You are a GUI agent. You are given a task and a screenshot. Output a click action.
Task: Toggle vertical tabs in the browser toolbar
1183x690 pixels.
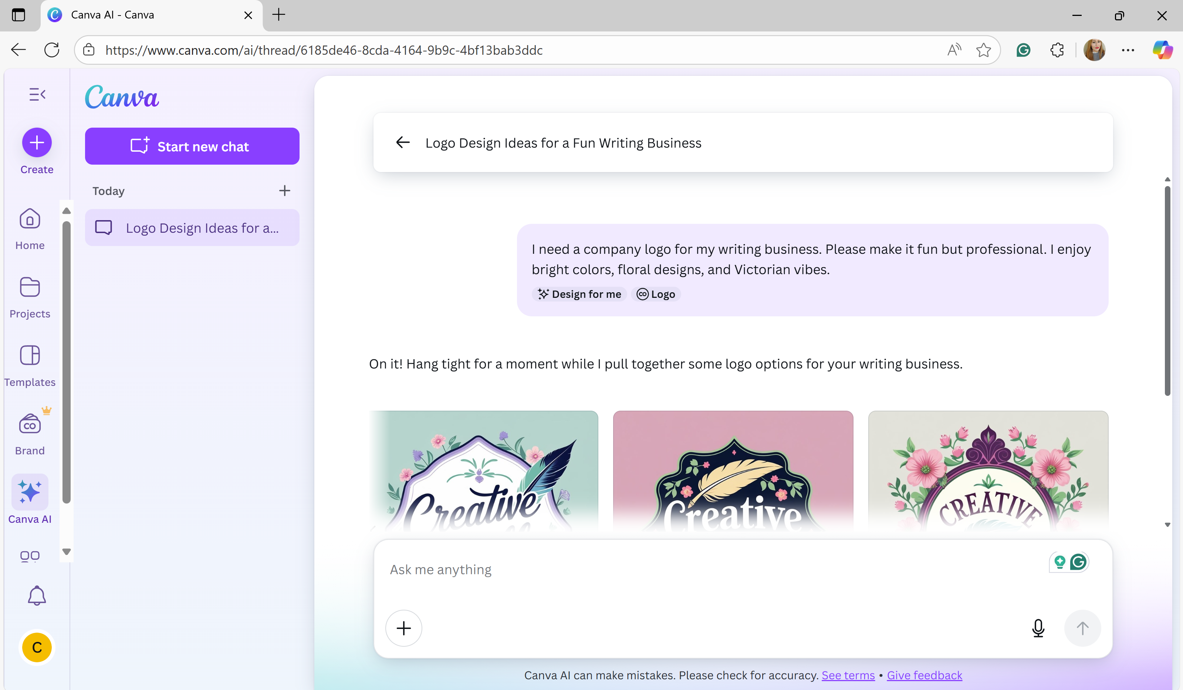[18, 15]
